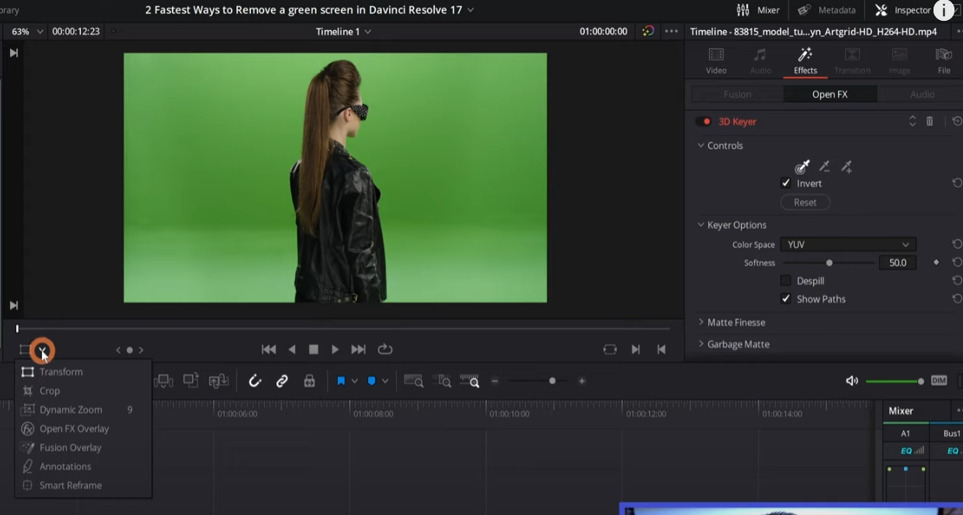This screenshot has height=515, width=963.
Task: Click the blue flag icon
Action: [x=340, y=381]
